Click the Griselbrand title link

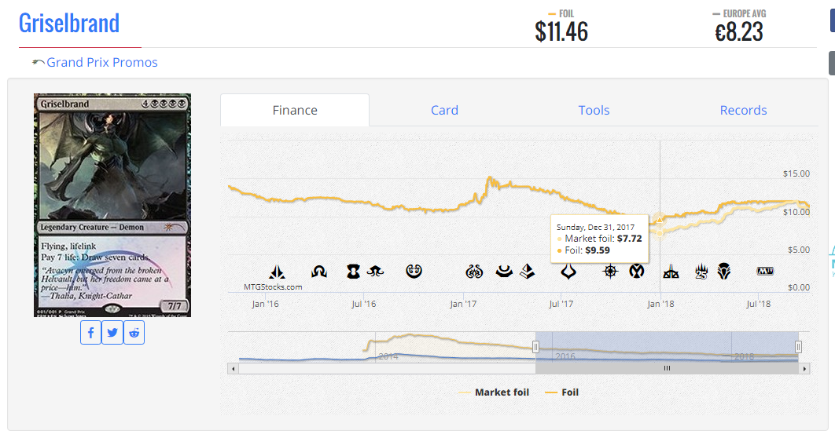point(69,23)
